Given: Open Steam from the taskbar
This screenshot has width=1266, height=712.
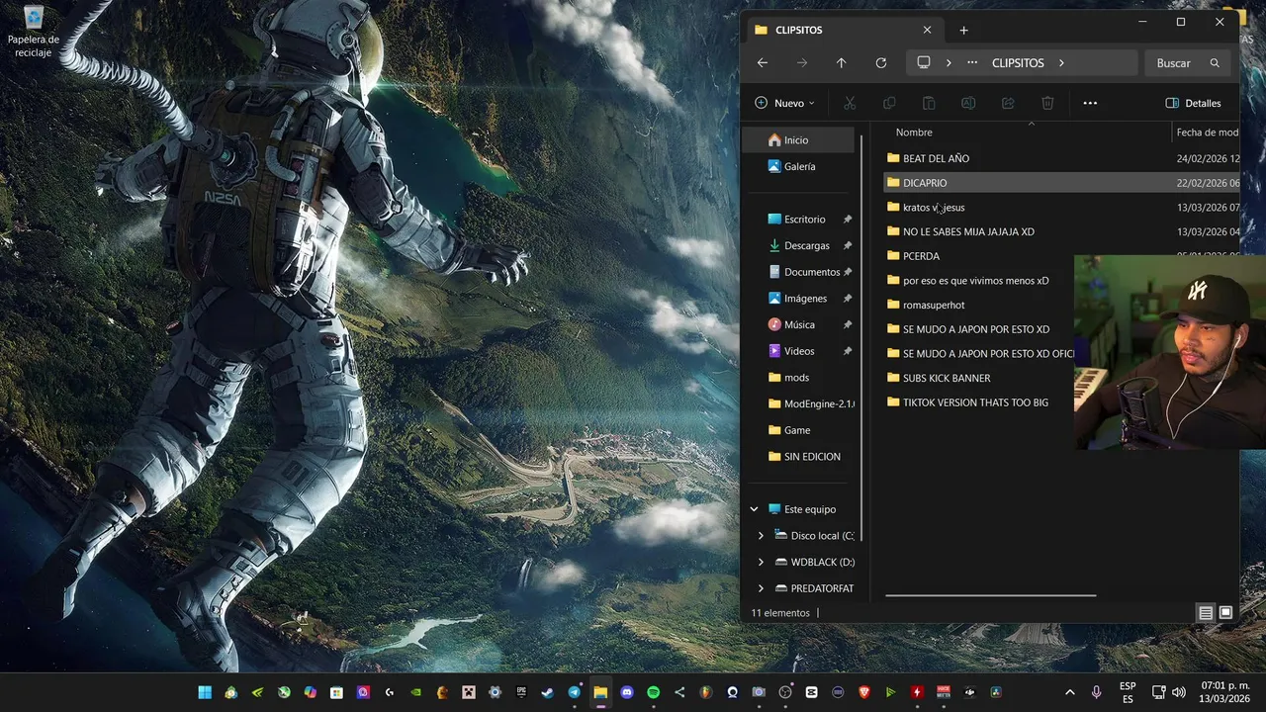Looking at the screenshot, I should tap(547, 692).
